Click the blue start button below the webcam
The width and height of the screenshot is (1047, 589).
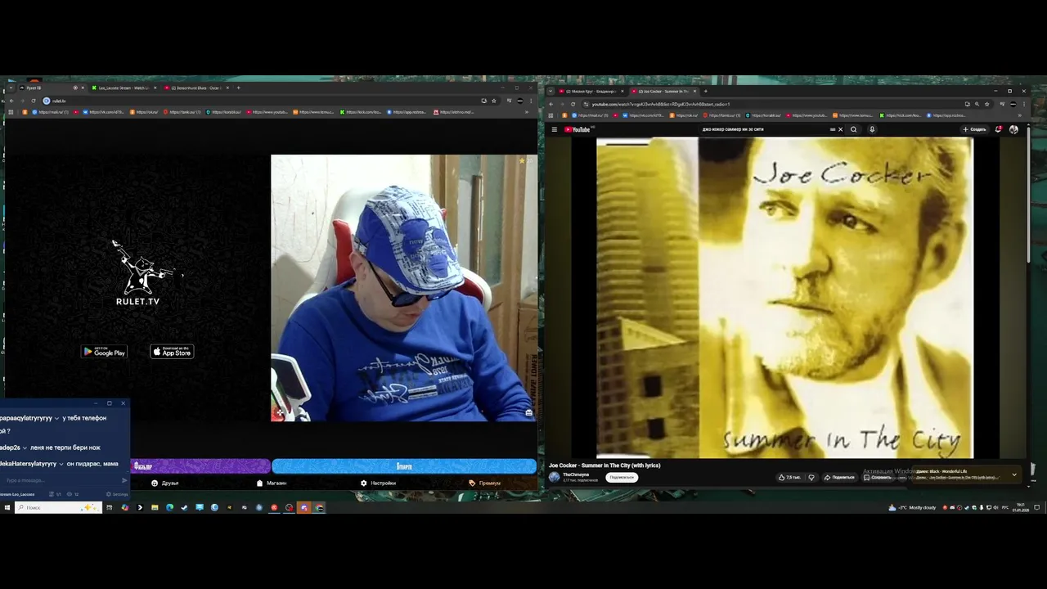404,466
